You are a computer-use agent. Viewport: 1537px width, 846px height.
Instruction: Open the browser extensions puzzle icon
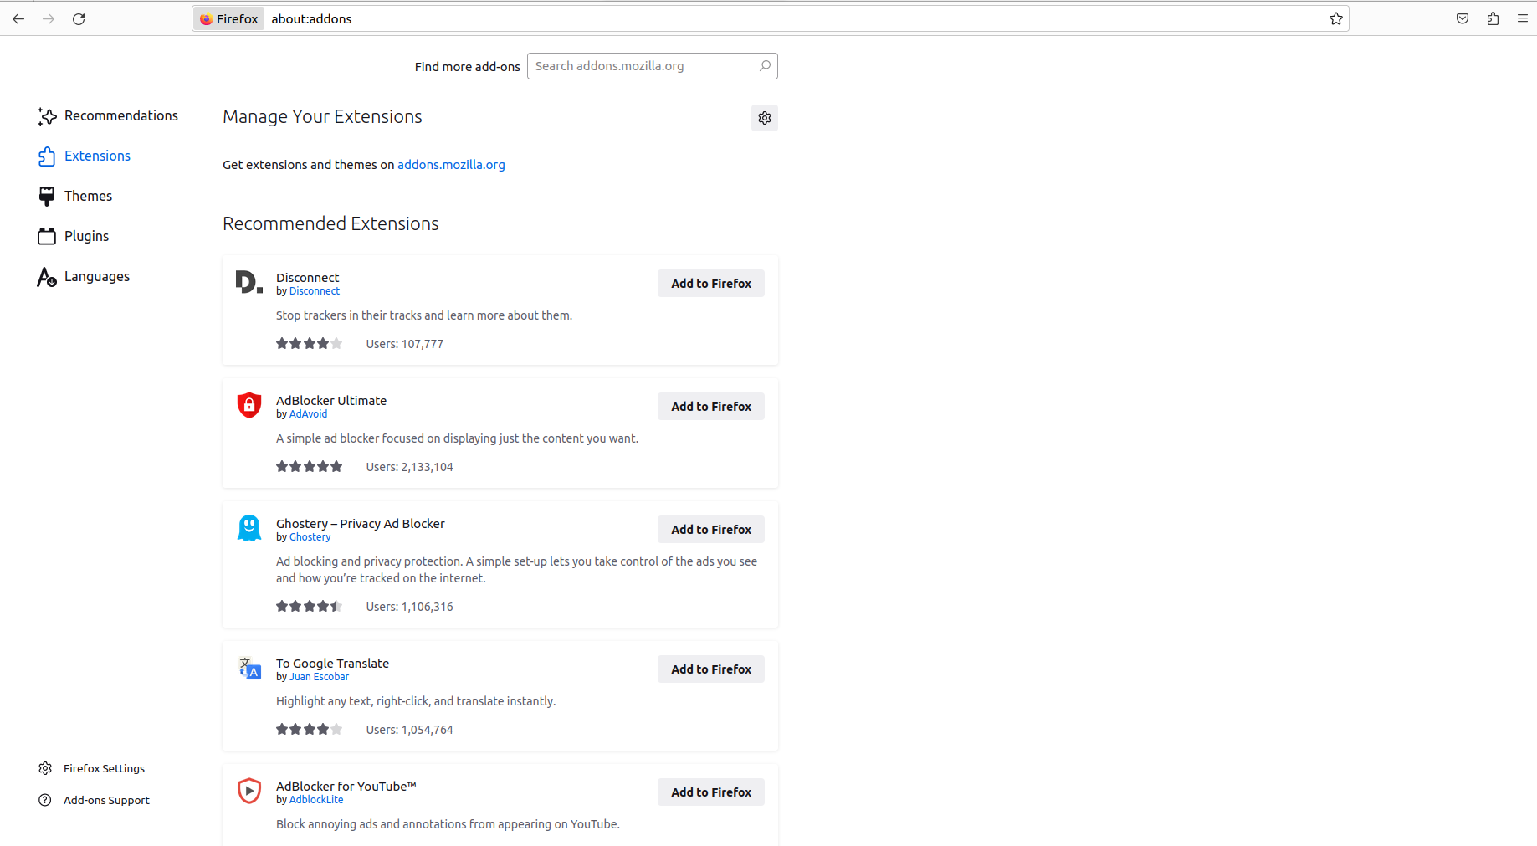[1493, 18]
